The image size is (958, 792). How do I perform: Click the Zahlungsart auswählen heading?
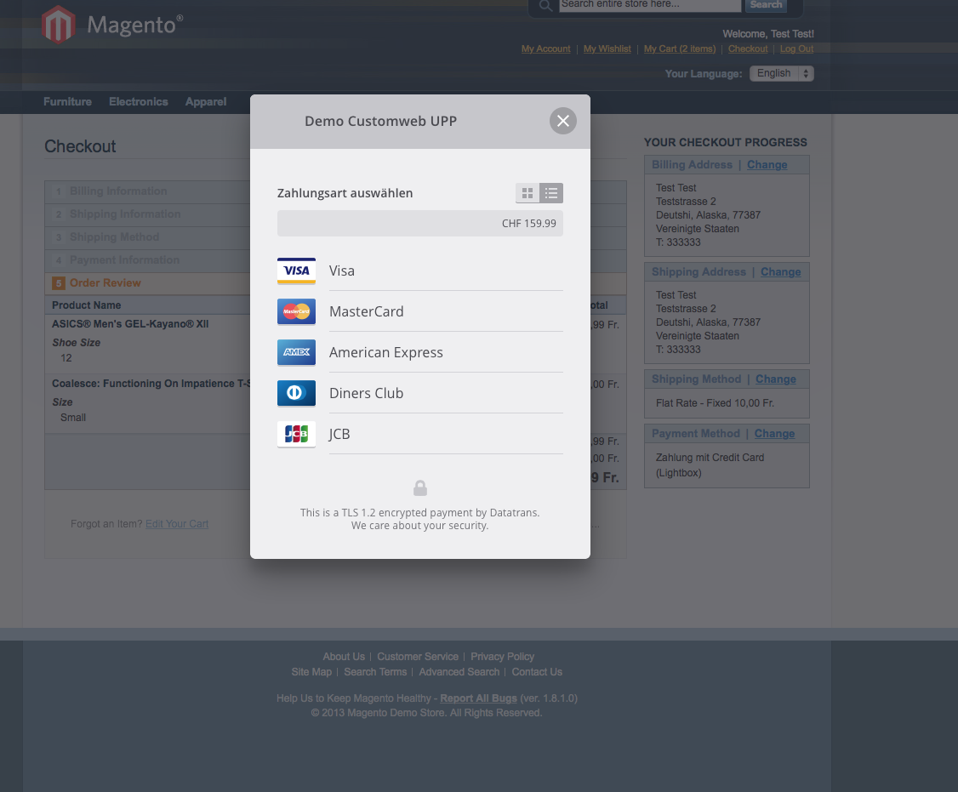coord(345,193)
